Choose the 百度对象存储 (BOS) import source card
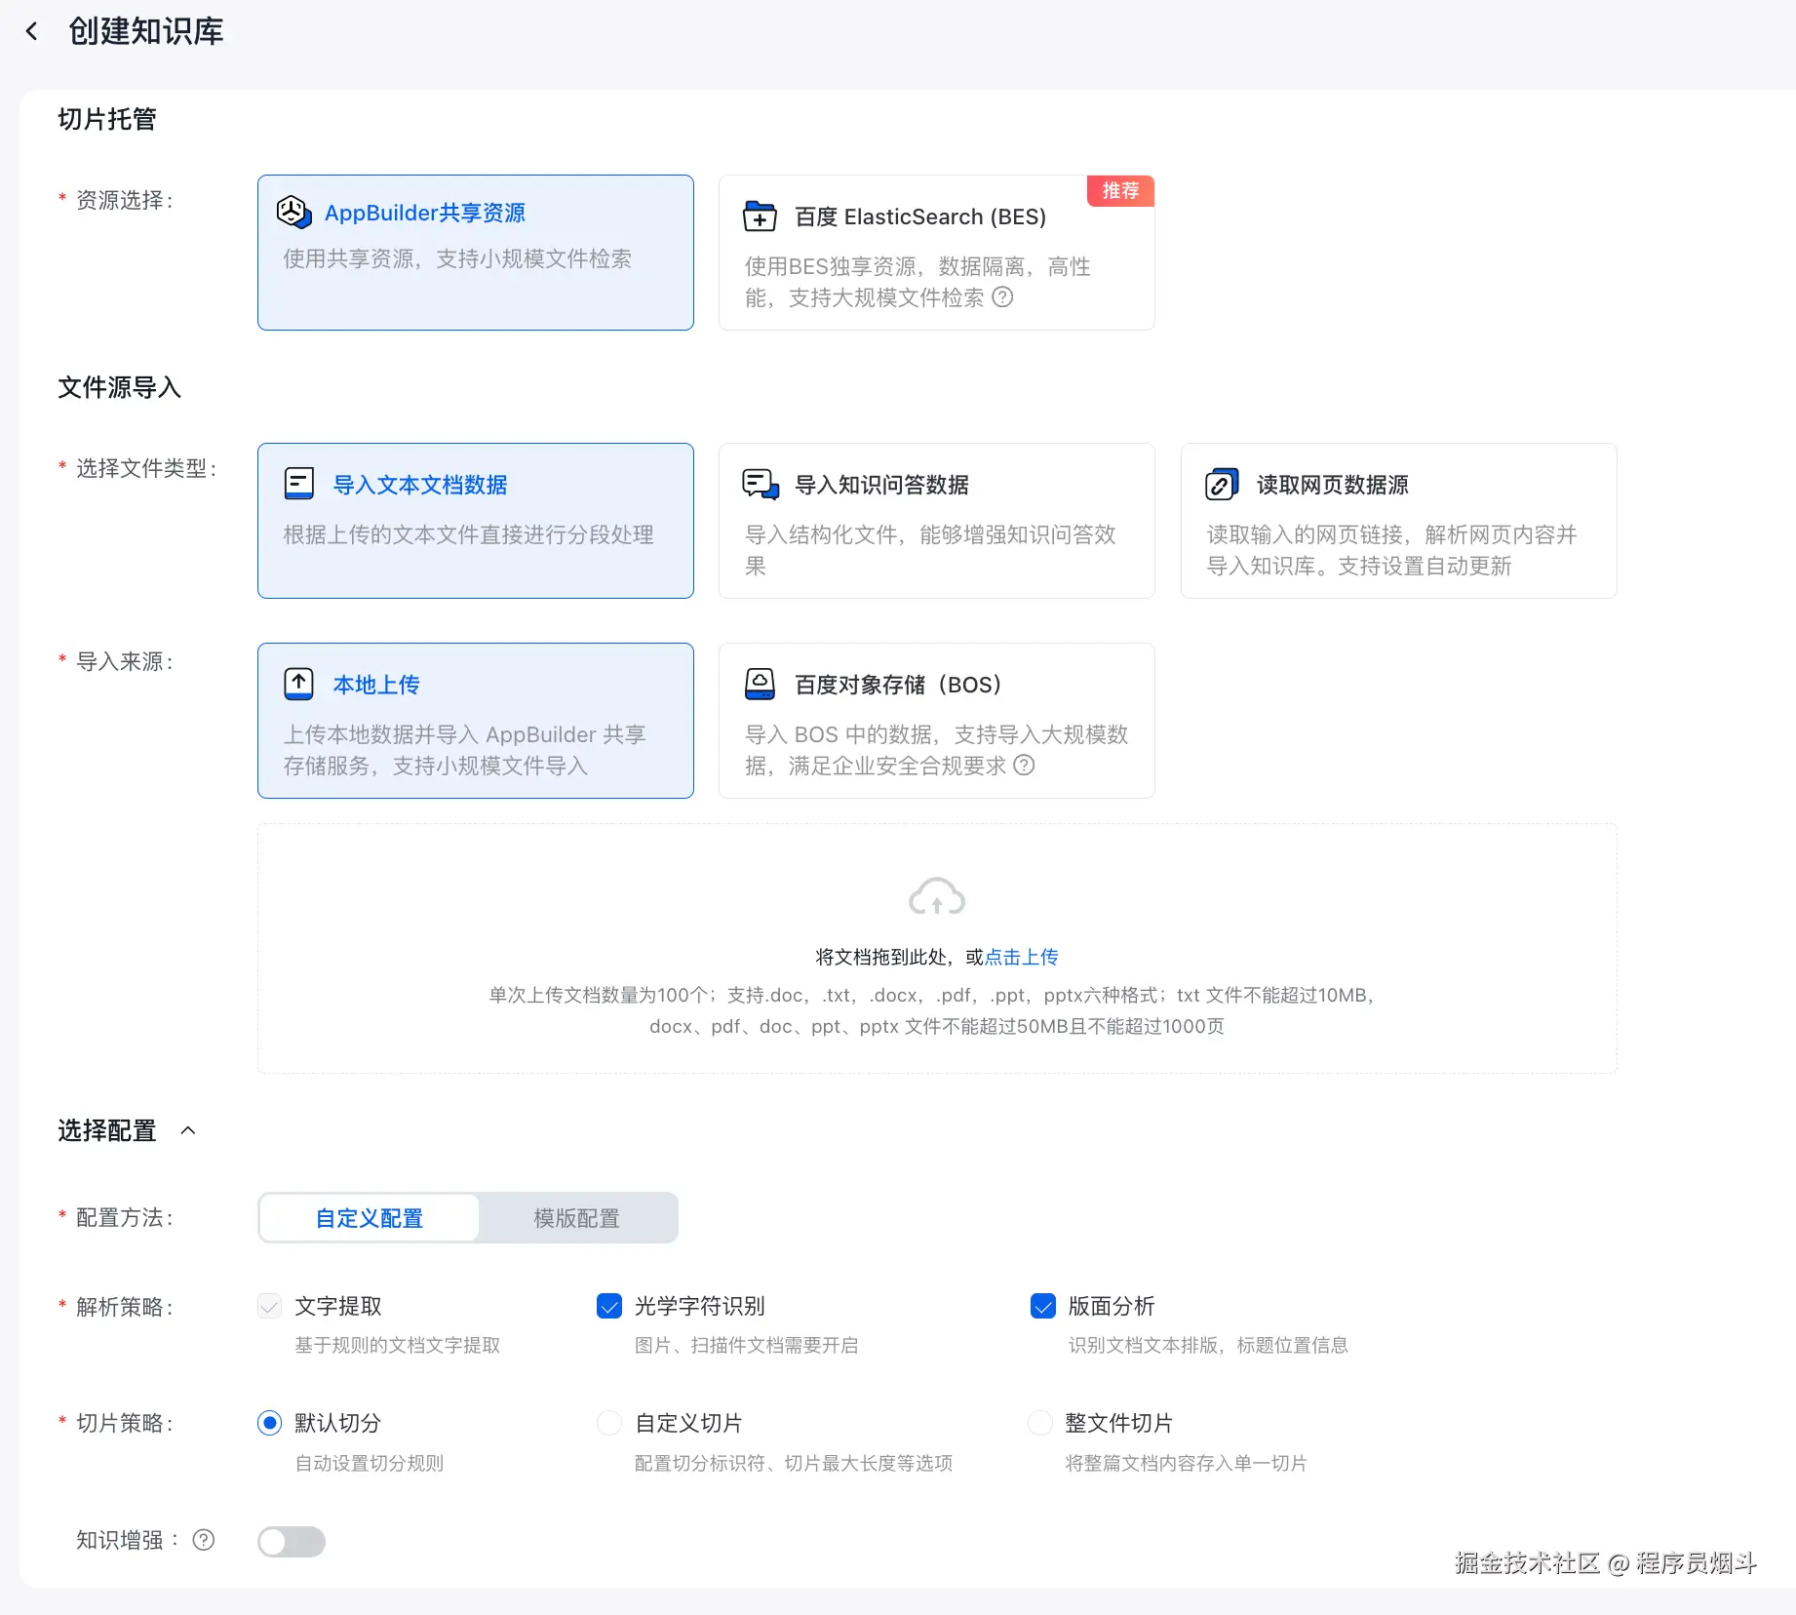Image resolution: width=1796 pixels, height=1615 pixels. coord(937,721)
